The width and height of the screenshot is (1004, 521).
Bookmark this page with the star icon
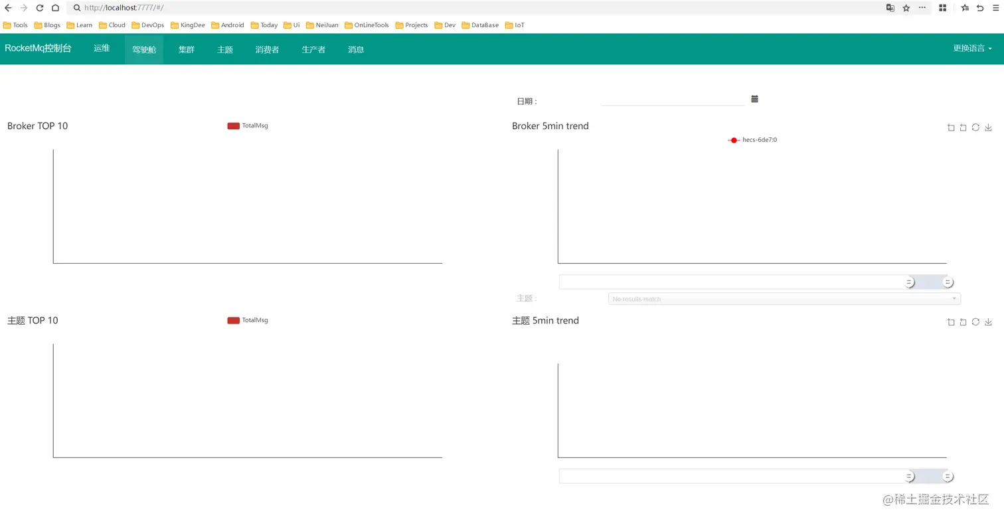point(906,8)
